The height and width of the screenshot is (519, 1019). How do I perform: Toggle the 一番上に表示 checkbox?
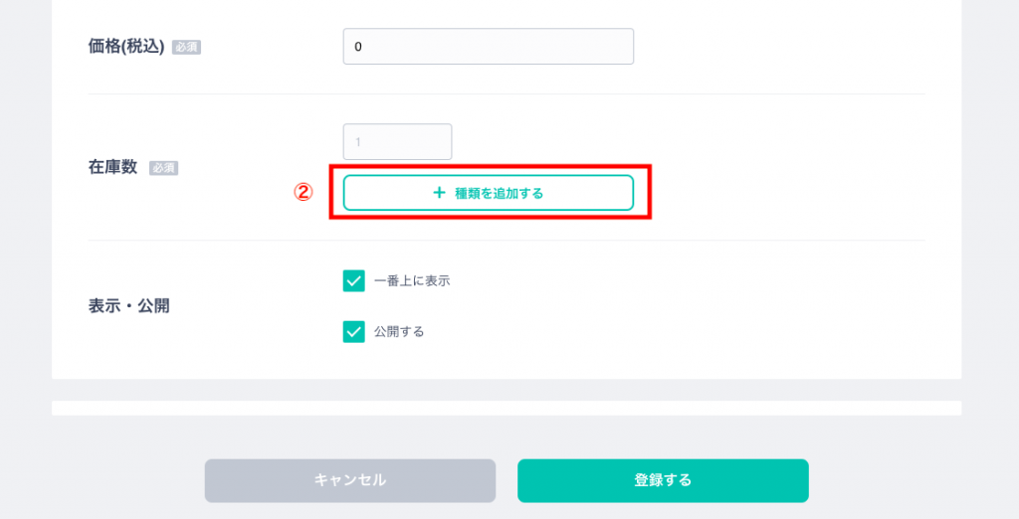[x=354, y=281]
